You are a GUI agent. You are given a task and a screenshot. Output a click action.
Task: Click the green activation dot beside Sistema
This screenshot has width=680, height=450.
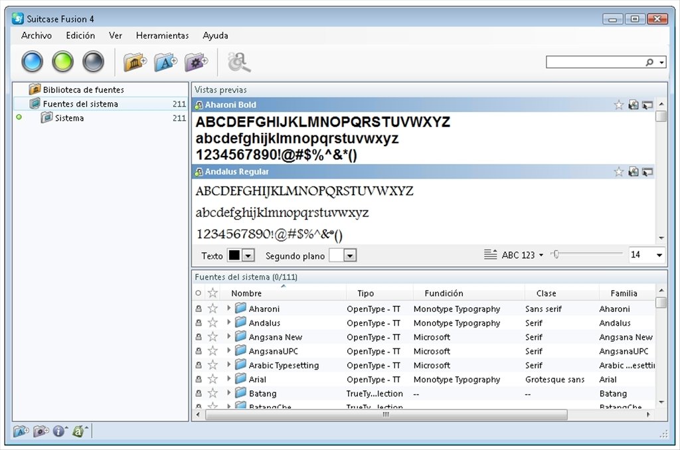point(19,117)
